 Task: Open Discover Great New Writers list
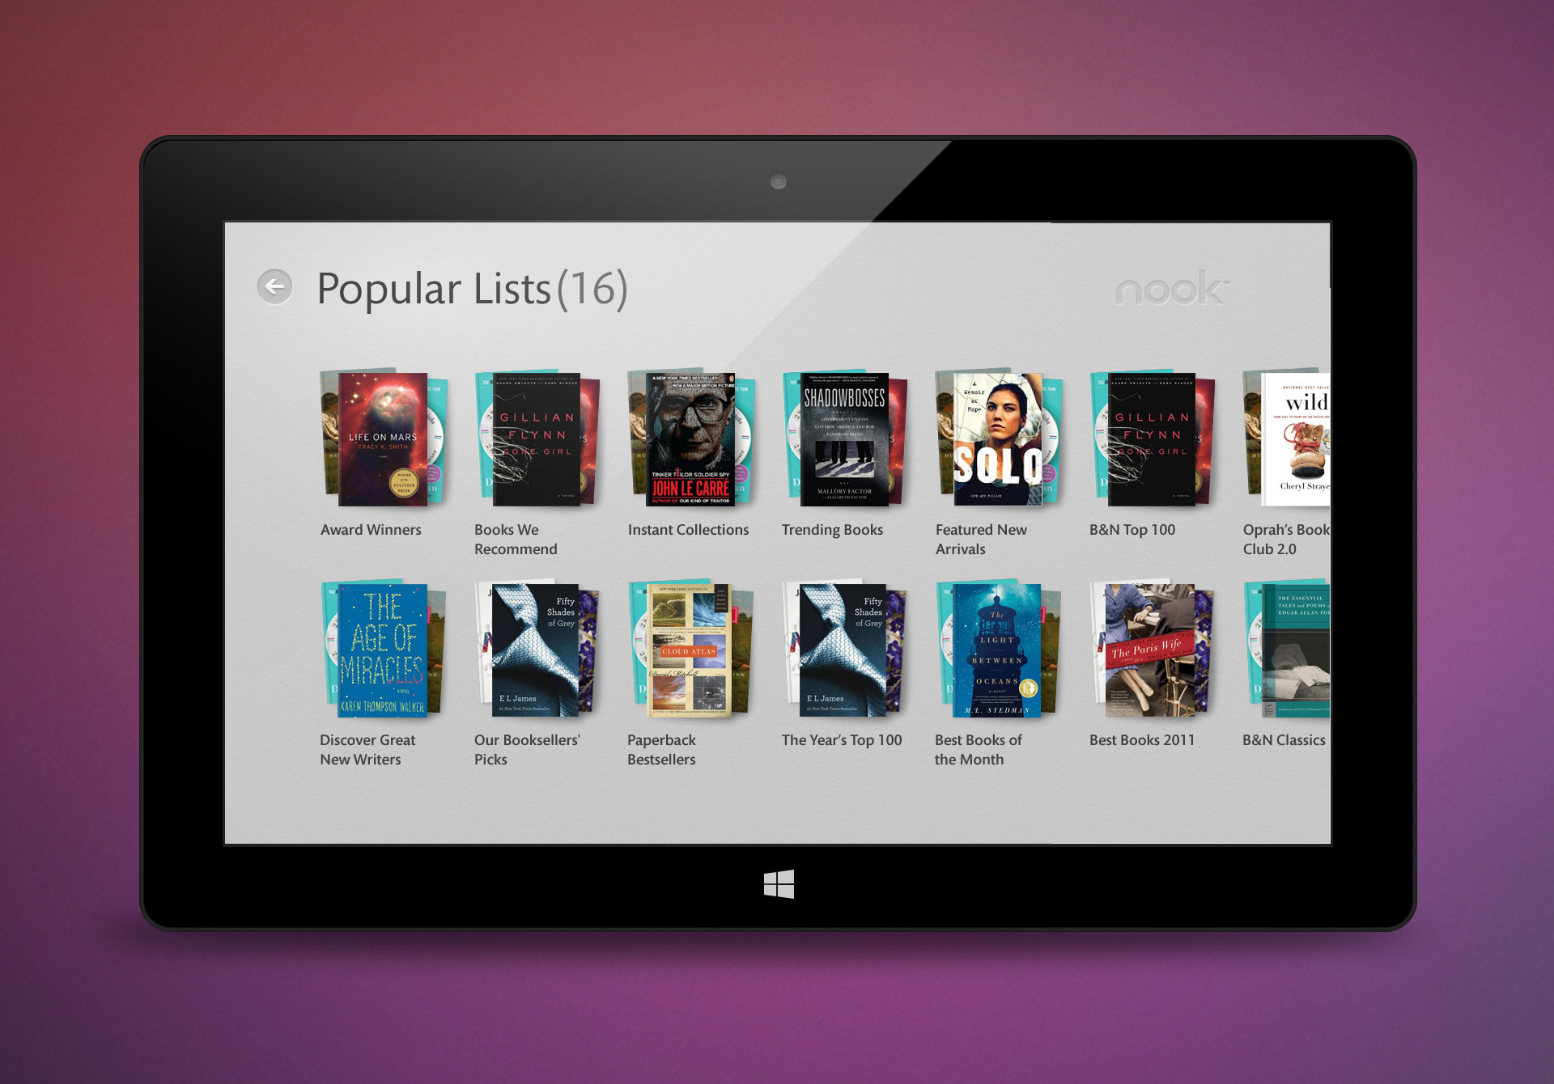coord(367,750)
